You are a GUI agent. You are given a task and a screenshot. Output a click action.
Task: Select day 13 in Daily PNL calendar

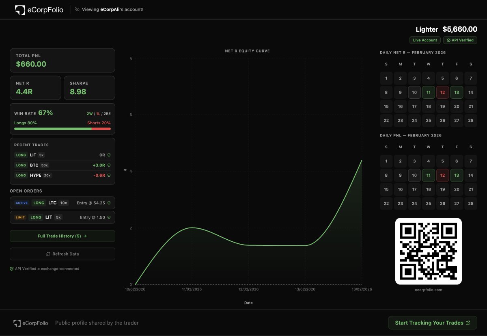(x=457, y=176)
